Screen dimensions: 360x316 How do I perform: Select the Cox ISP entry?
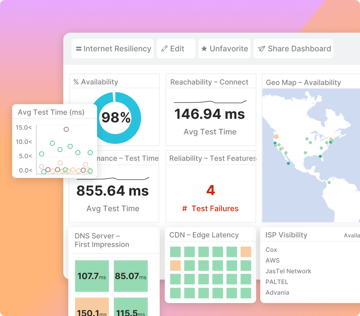tap(271, 250)
